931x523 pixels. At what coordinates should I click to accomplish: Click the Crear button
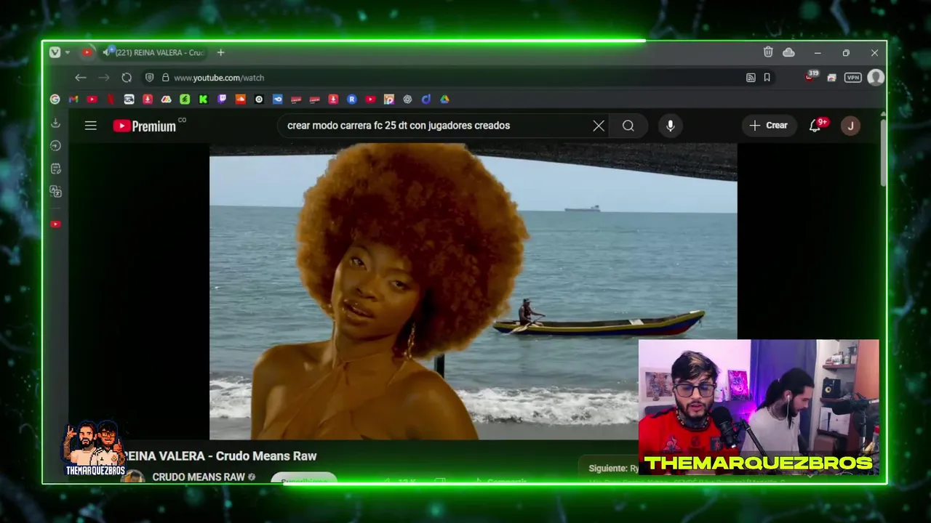point(769,126)
